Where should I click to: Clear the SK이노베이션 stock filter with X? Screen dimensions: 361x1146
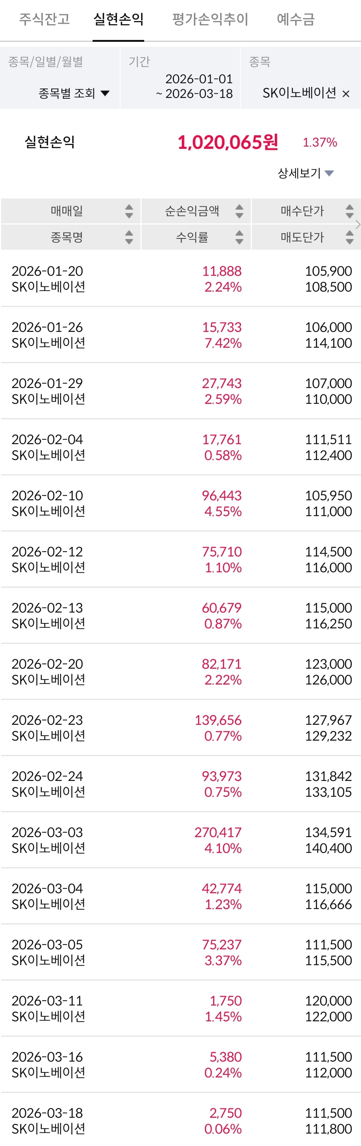(346, 94)
